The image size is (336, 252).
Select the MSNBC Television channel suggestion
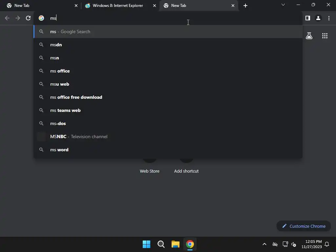coord(168,137)
